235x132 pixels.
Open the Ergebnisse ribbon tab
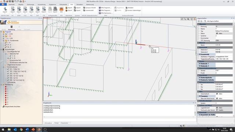click(53, 4)
